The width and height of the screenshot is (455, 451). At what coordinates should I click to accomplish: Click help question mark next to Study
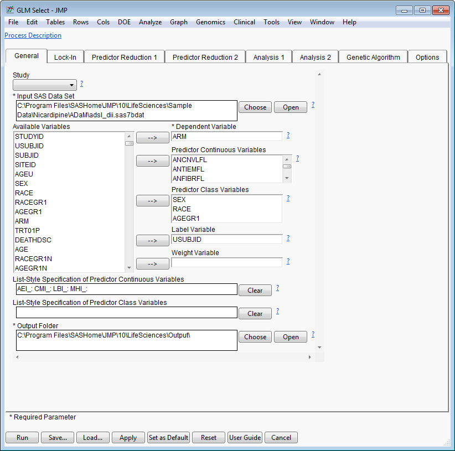(82, 84)
